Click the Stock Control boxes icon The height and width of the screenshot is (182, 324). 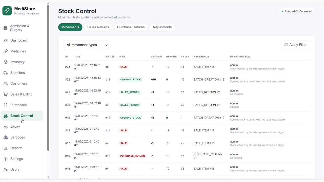coord(6,116)
